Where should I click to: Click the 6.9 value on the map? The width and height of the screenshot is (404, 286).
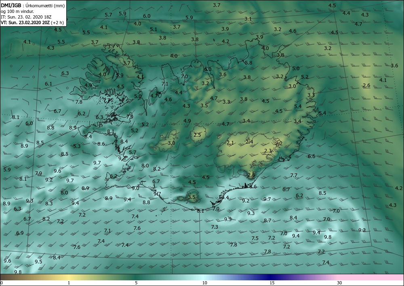20,233
